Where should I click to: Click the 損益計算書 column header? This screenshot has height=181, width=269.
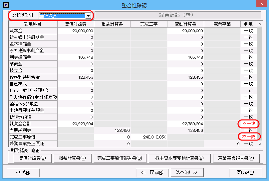[112, 24]
